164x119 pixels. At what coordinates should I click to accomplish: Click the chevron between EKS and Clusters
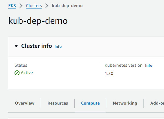point(21,6)
